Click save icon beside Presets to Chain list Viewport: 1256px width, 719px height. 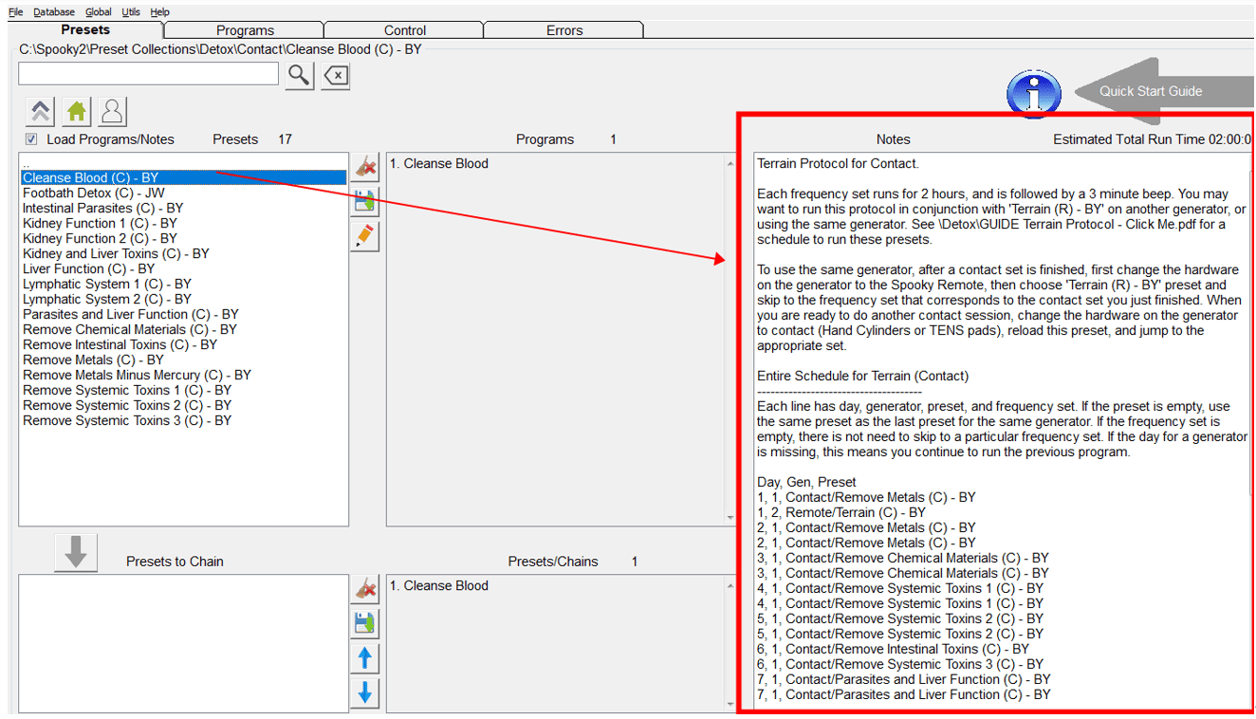364,623
